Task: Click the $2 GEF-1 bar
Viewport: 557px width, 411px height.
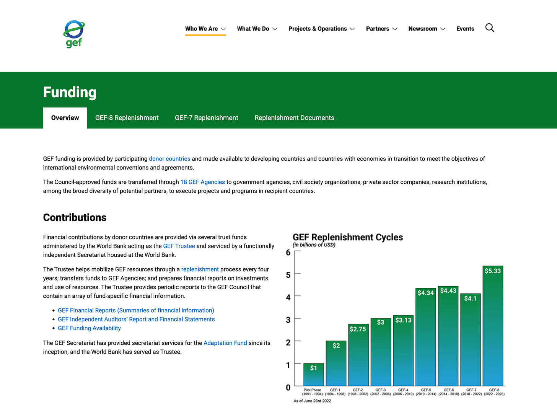Action: click(336, 363)
